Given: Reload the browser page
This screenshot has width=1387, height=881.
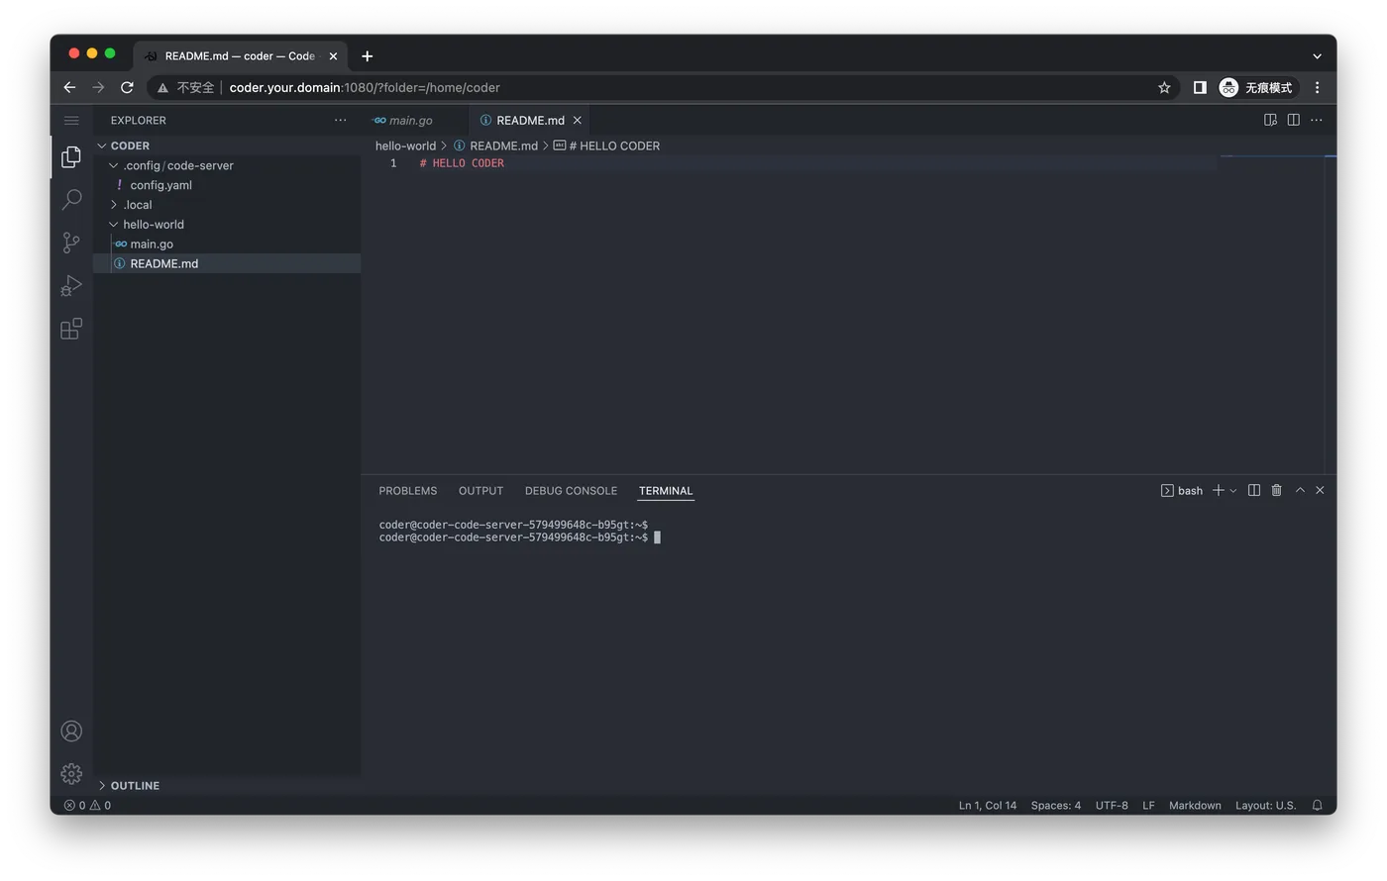Looking at the screenshot, I should pyautogui.click(x=127, y=87).
